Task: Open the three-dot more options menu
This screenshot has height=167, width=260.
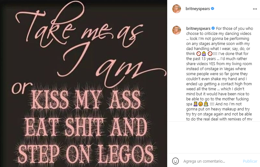Action: [252, 9]
